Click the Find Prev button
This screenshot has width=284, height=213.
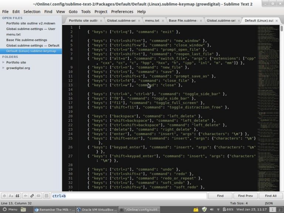point(245,196)
